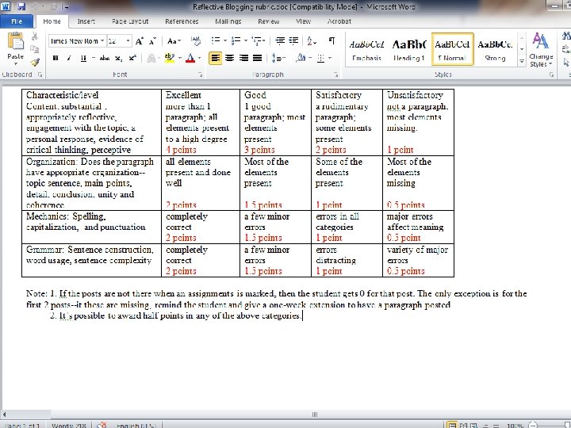The image size is (571, 428).
Task: Open Change Case dropdown
Action: point(174,40)
